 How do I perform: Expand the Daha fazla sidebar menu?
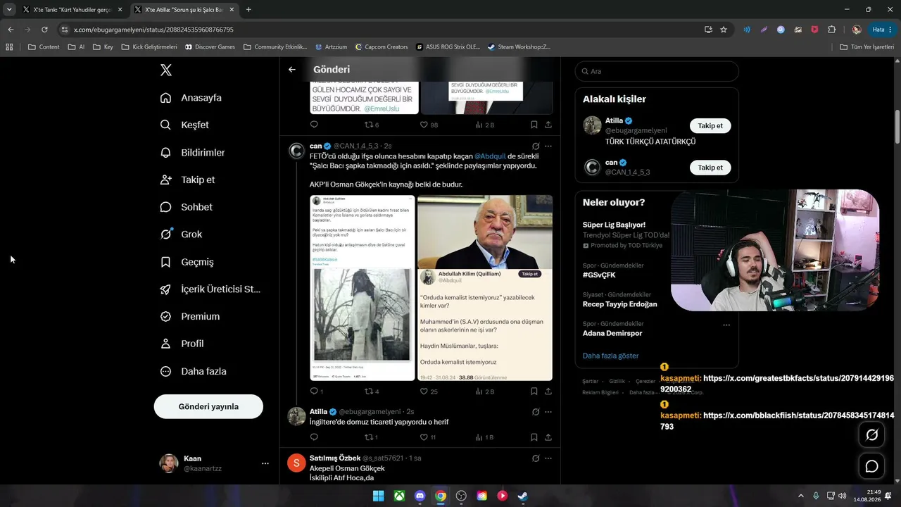tap(194, 371)
